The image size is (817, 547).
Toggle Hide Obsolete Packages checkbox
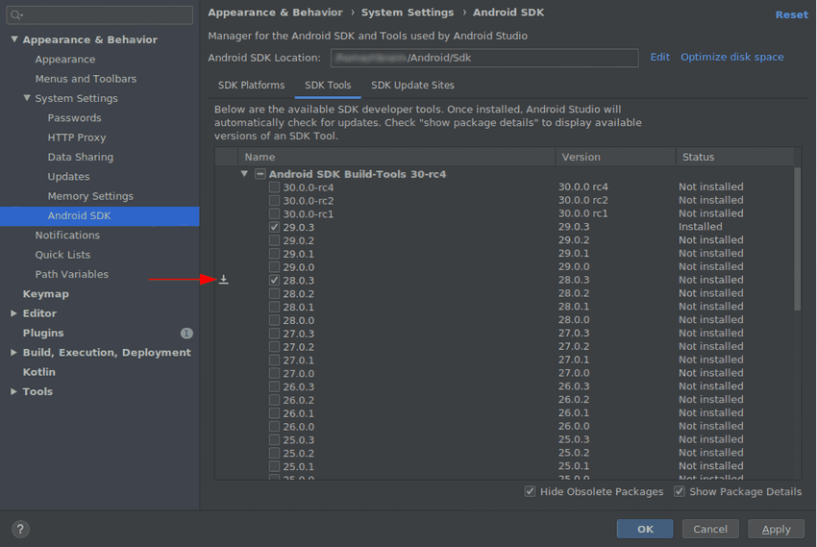tap(530, 491)
